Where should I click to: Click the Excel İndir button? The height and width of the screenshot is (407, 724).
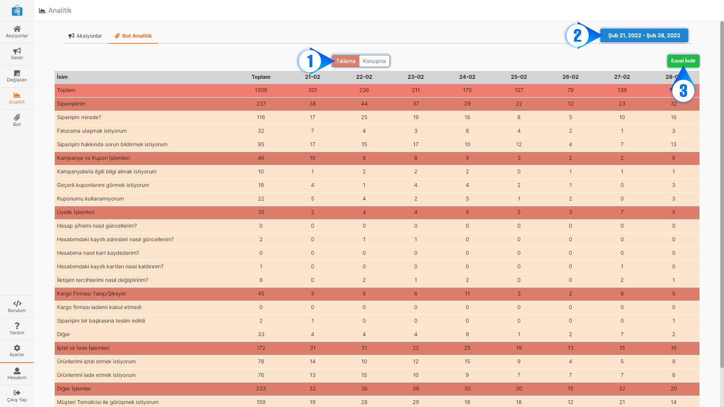click(x=683, y=61)
